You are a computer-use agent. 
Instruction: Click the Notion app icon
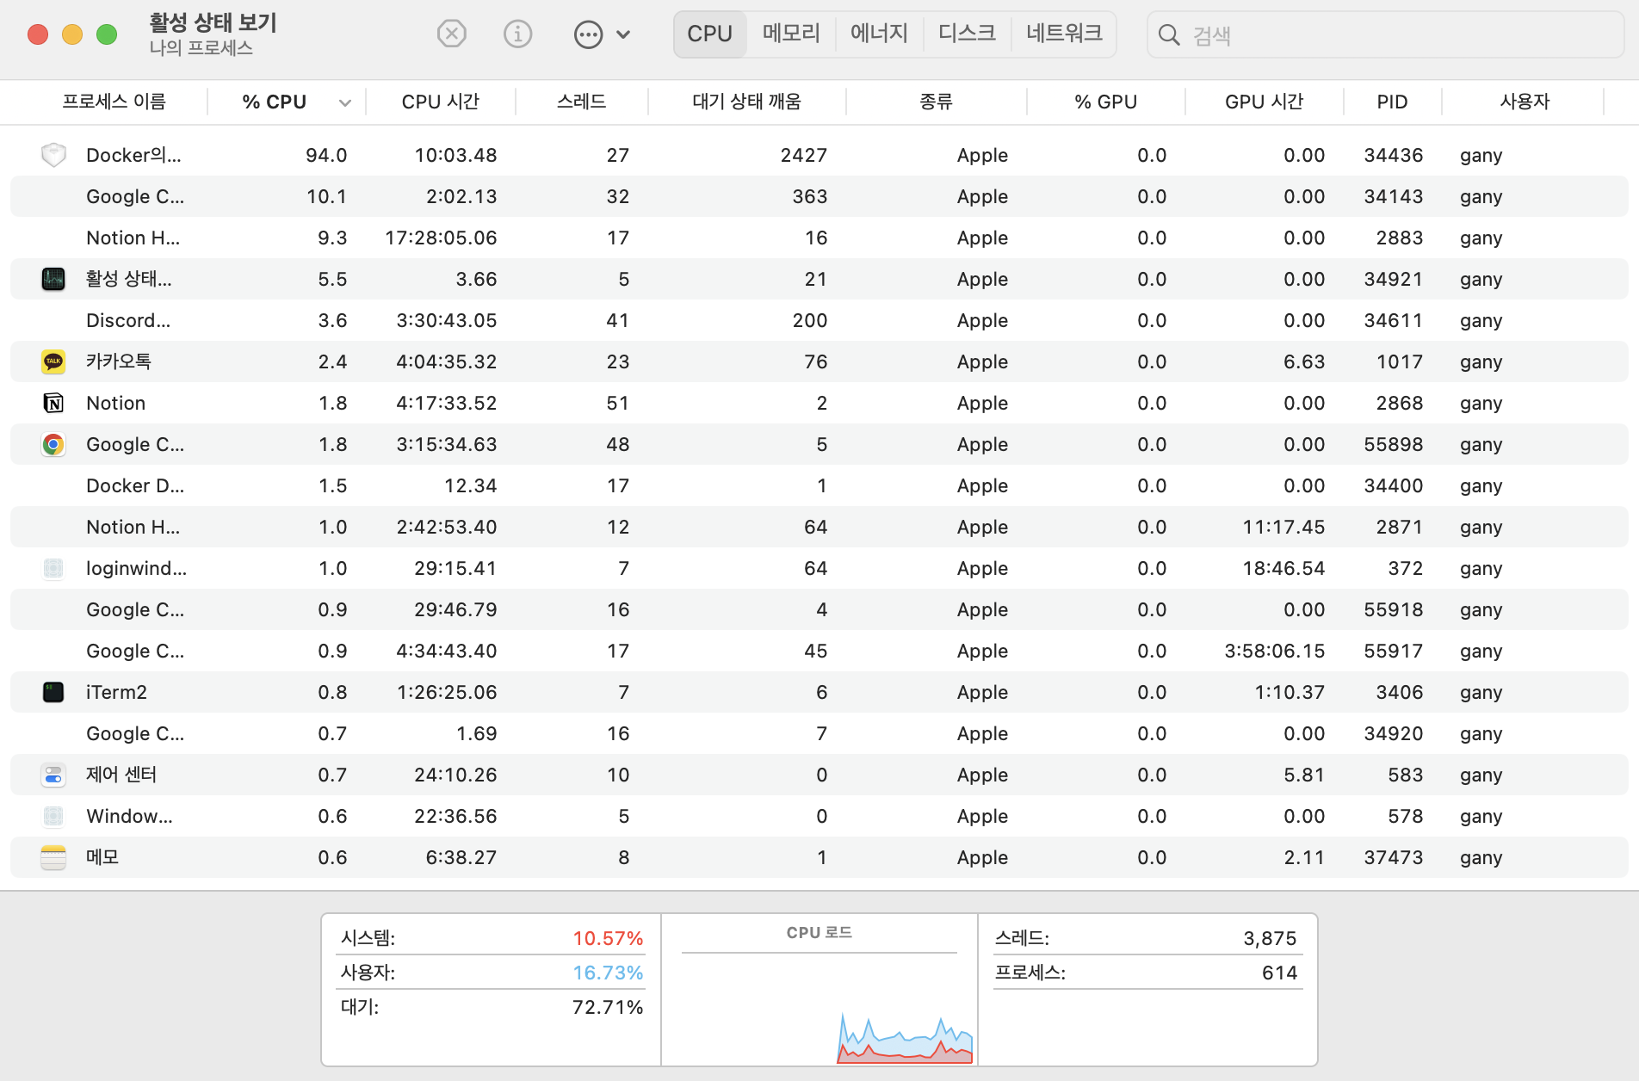(x=53, y=403)
